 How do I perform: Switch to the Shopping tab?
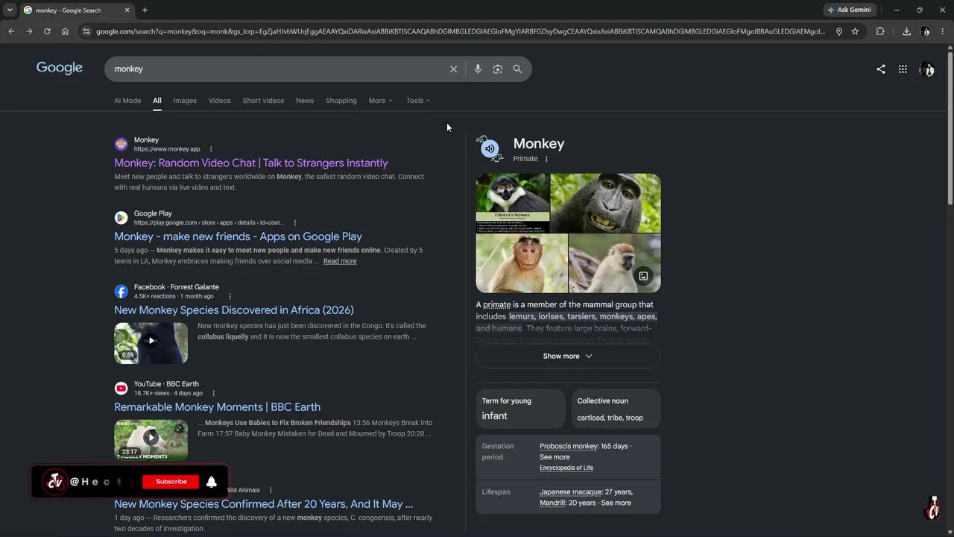341,101
